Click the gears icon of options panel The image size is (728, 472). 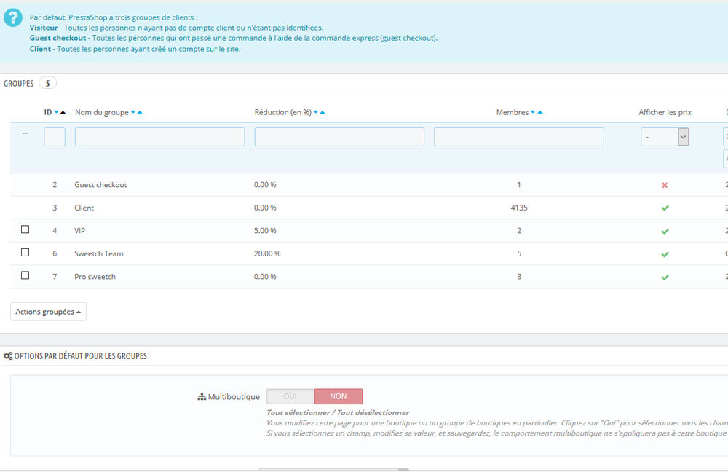point(8,356)
